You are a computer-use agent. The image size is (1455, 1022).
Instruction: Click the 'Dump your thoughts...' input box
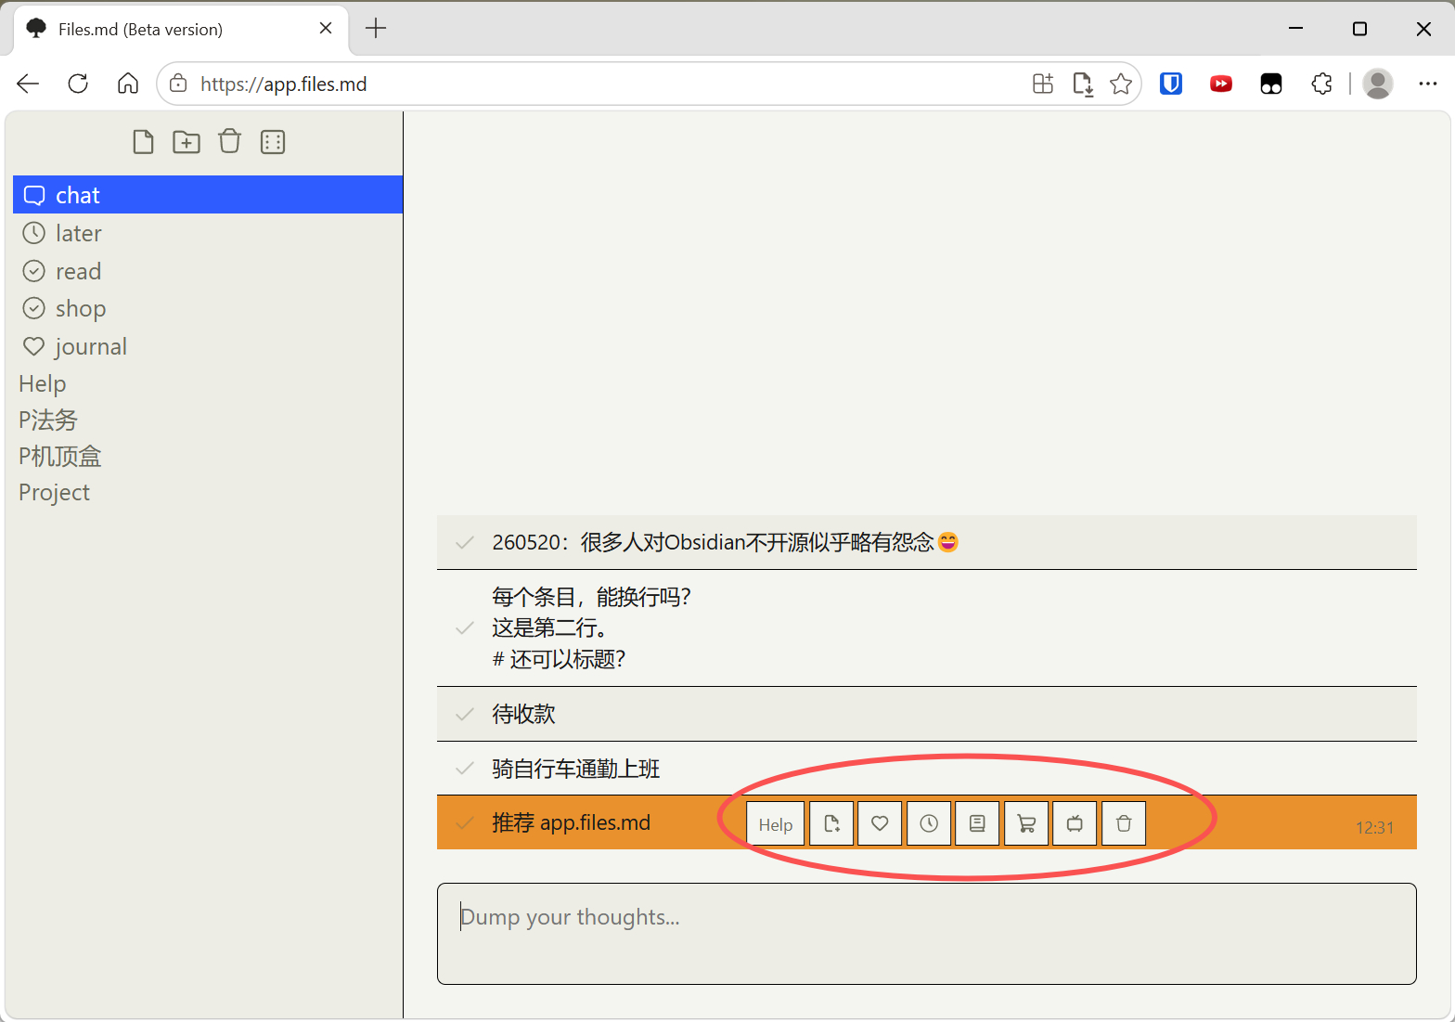pyautogui.click(x=926, y=934)
